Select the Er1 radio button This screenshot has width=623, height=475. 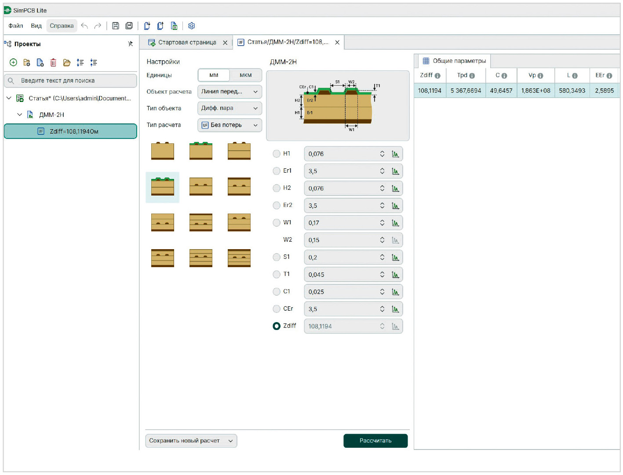pos(277,171)
